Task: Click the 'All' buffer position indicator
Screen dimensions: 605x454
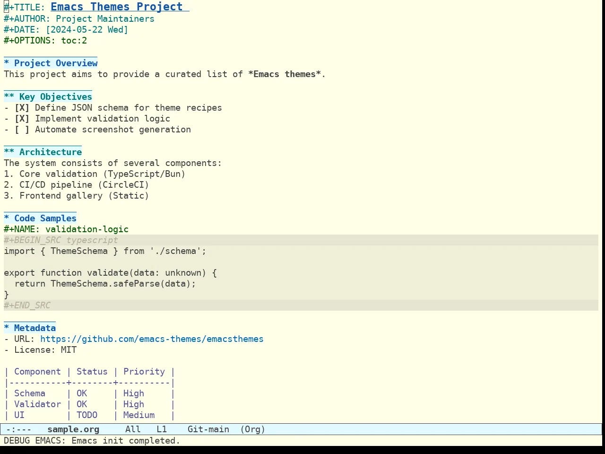Action: coord(133,429)
